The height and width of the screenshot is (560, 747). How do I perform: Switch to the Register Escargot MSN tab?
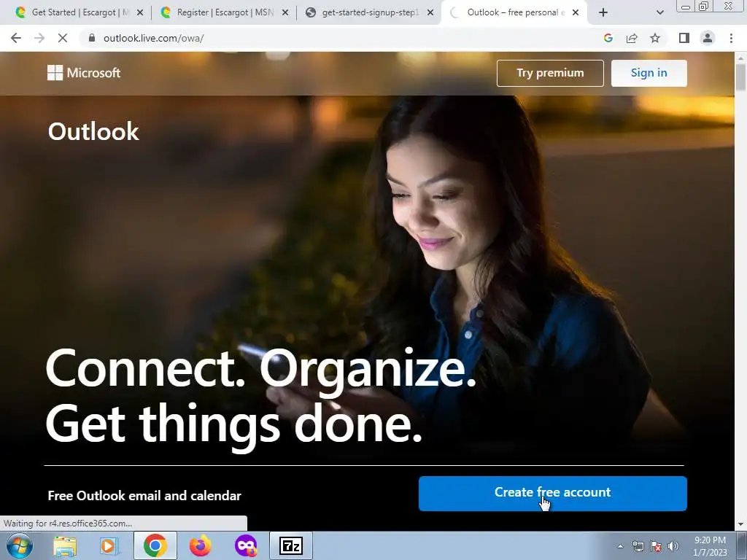tap(224, 12)
